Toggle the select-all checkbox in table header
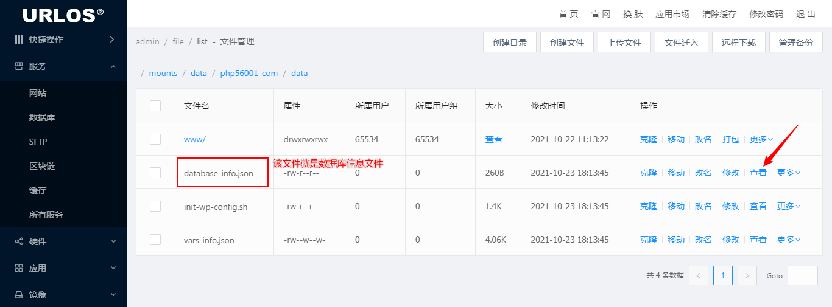 155,106
